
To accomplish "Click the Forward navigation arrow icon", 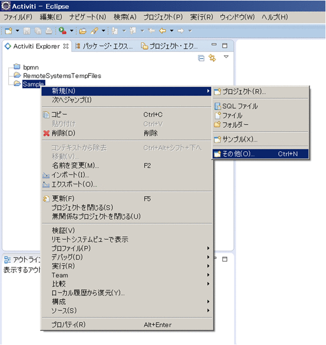I will (x=181, y=31).
